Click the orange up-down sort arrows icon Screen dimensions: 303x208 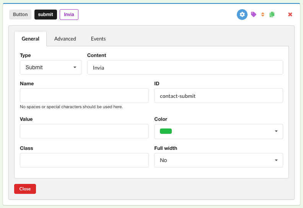pyautogui.click(x=263, y=15)
